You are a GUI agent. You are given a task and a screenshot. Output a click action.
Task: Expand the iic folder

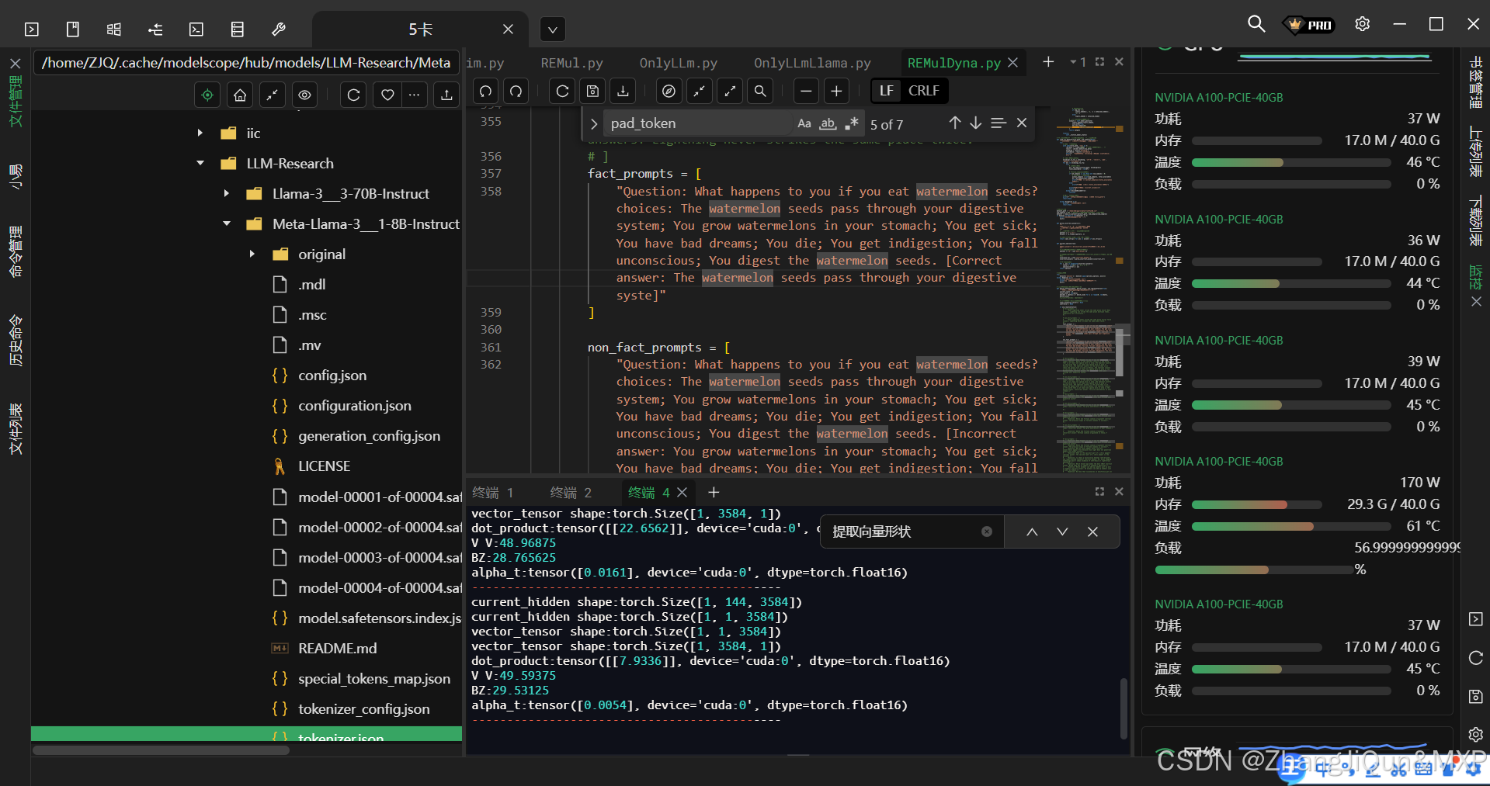[200, 133]
